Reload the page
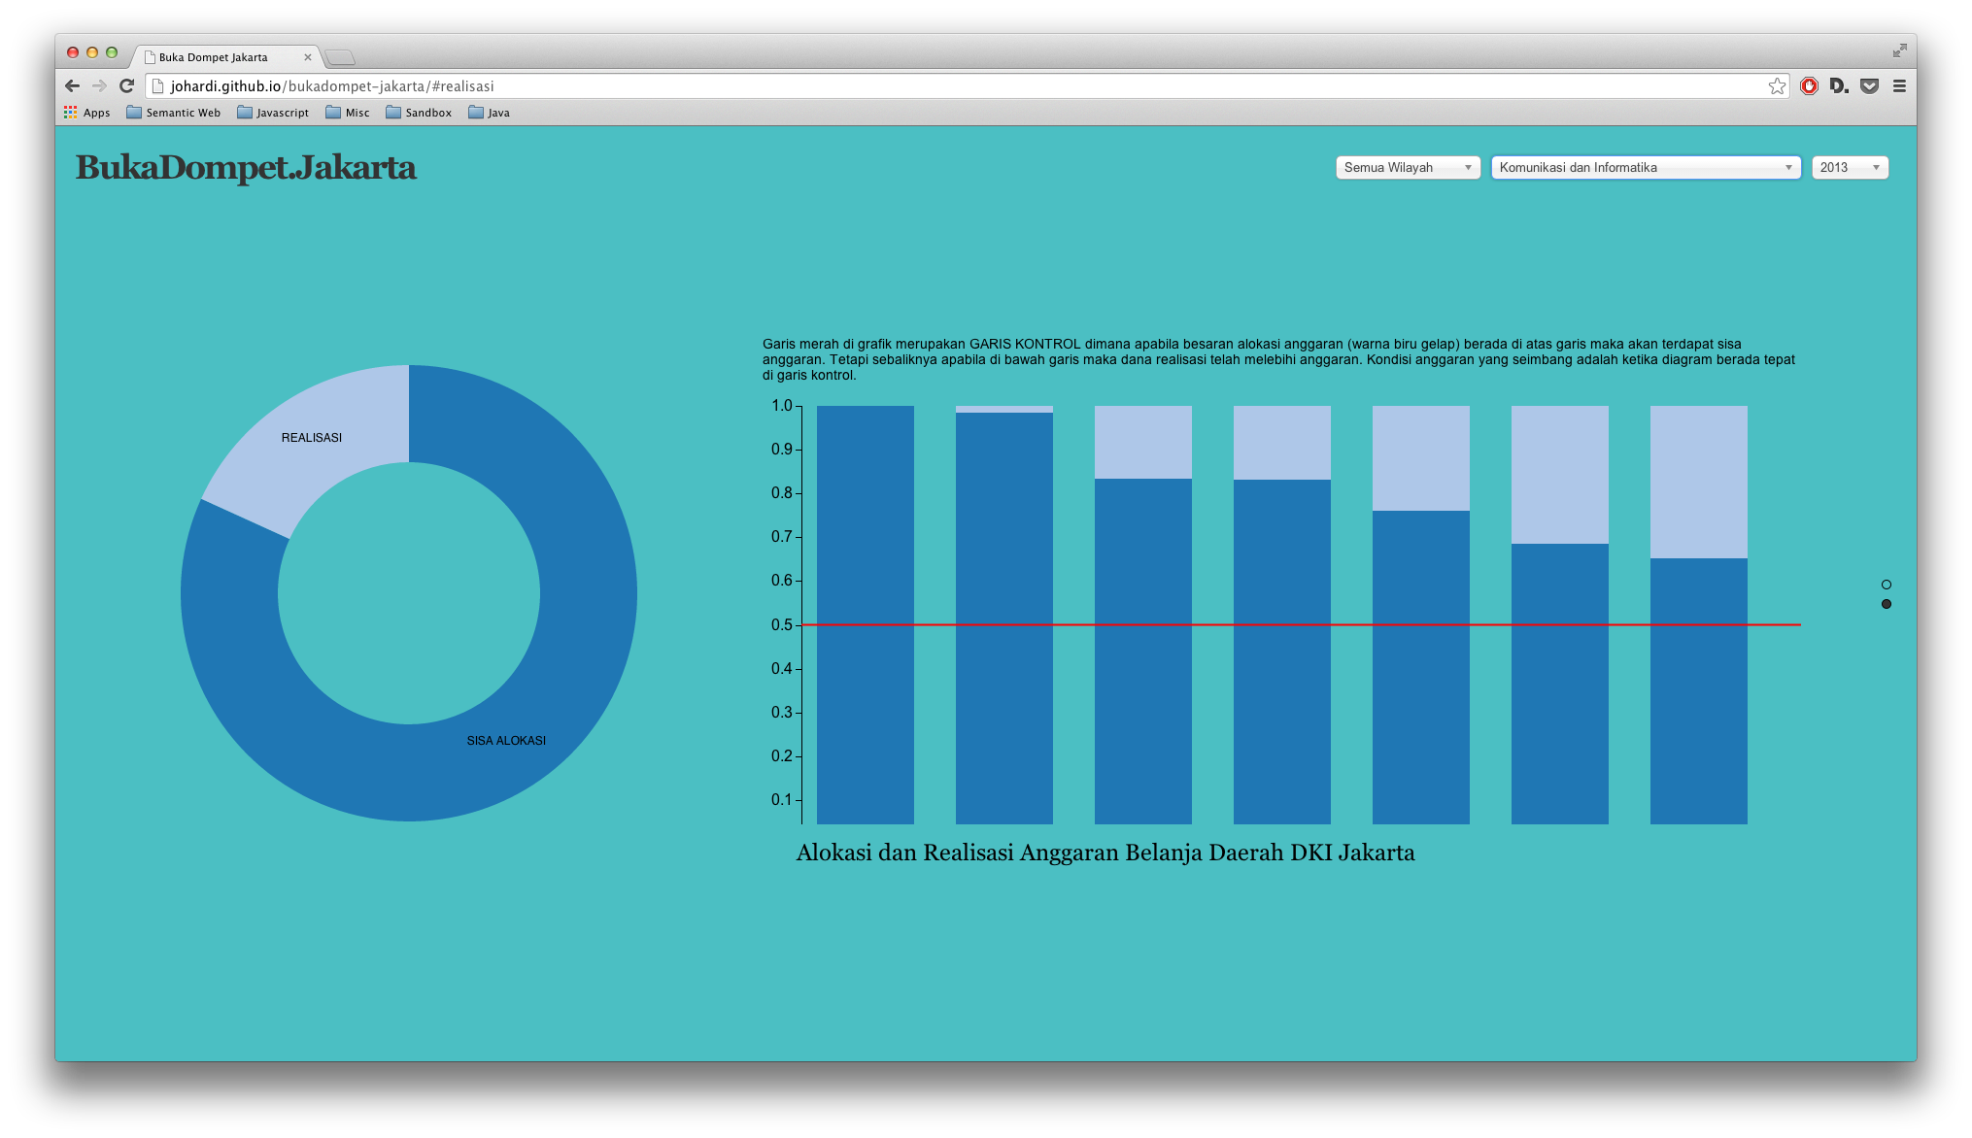This screenshot has width=1972, height=1138. (126, 85)
